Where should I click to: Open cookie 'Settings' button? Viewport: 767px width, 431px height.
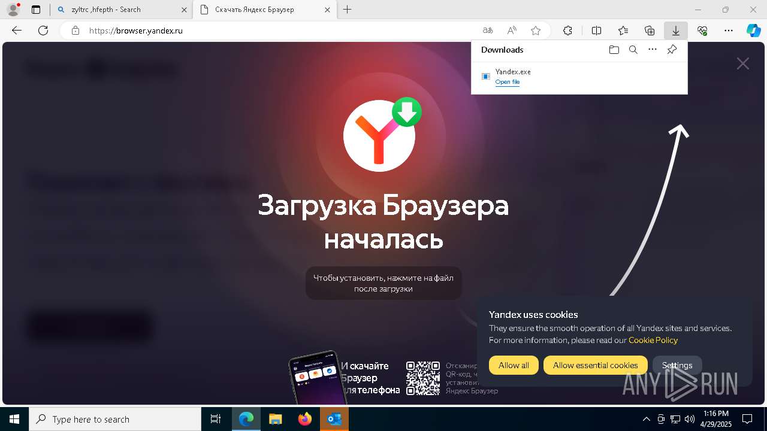[x=677, y=365]
